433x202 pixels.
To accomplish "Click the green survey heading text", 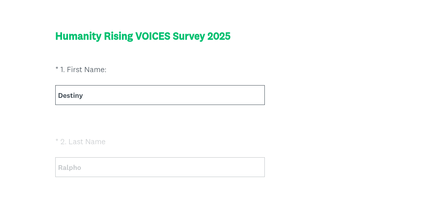I will (143, 36).
